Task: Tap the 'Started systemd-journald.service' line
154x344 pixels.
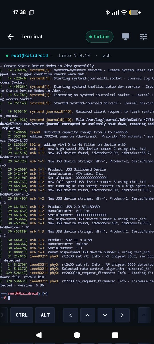Action: coord(77,105)
